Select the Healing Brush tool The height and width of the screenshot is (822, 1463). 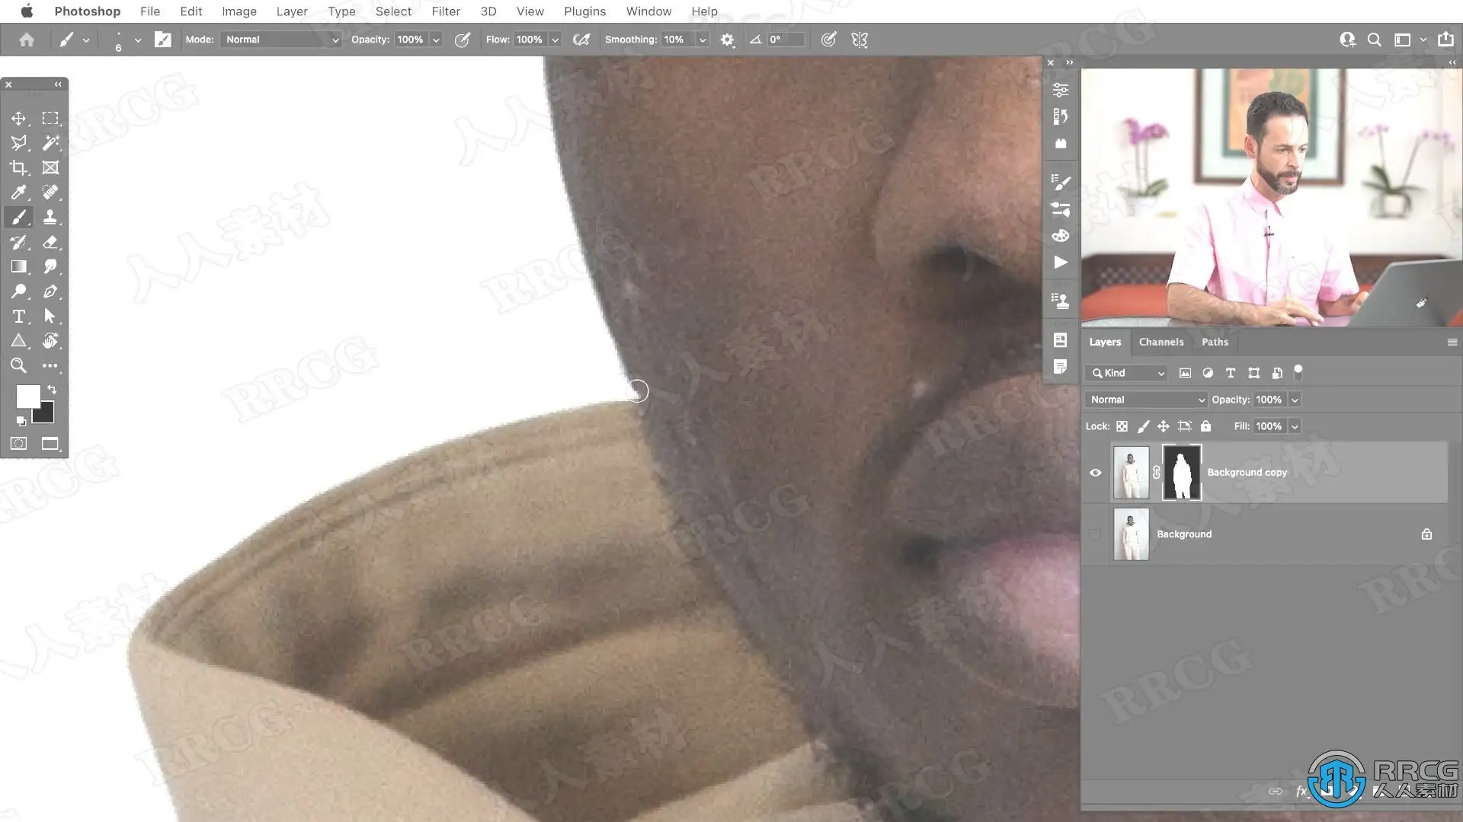[x=50, y=192]
